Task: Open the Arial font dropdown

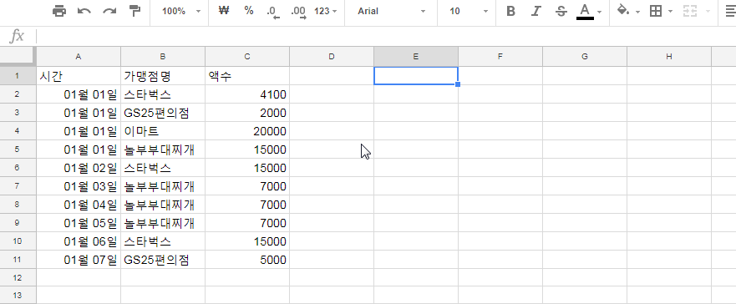Action: [x=391, y=11]
